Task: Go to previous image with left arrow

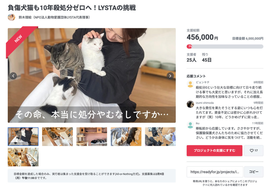Action: [13, 76]
